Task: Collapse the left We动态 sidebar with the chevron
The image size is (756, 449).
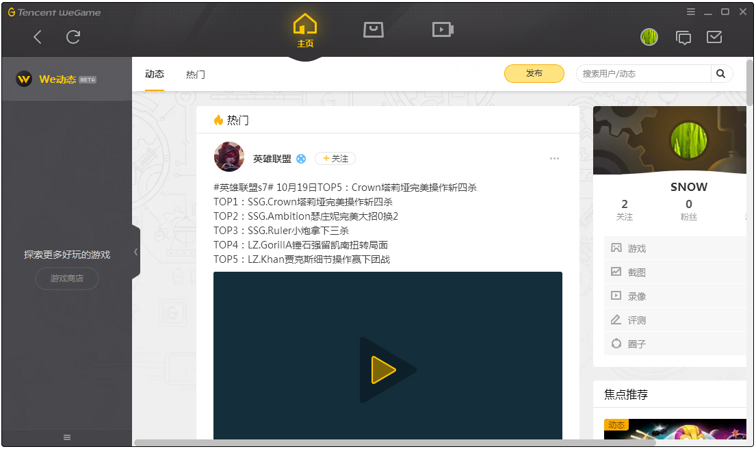Action: click(135, 252)
